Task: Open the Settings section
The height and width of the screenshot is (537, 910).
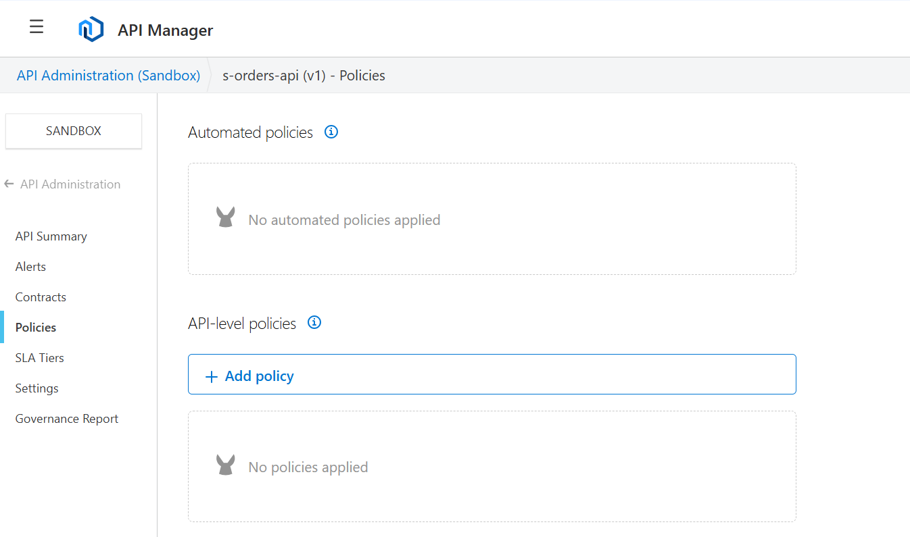Action: pos(37,388)
